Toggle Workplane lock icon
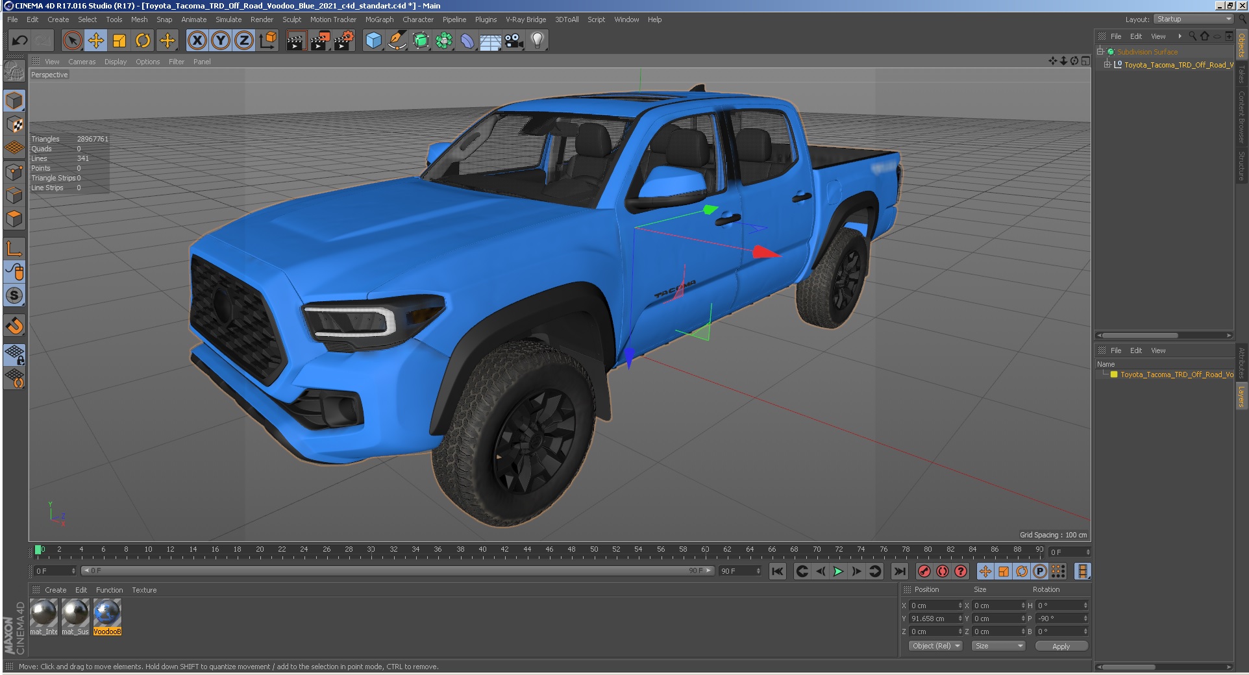 (x=14, y=354)
